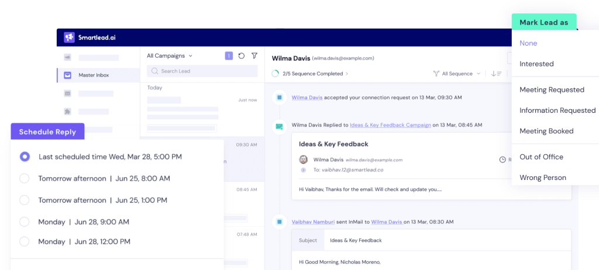The image size is (599, 270).
Task: Choose Meeting Booked from lead menu
Action: pos(546,131)
